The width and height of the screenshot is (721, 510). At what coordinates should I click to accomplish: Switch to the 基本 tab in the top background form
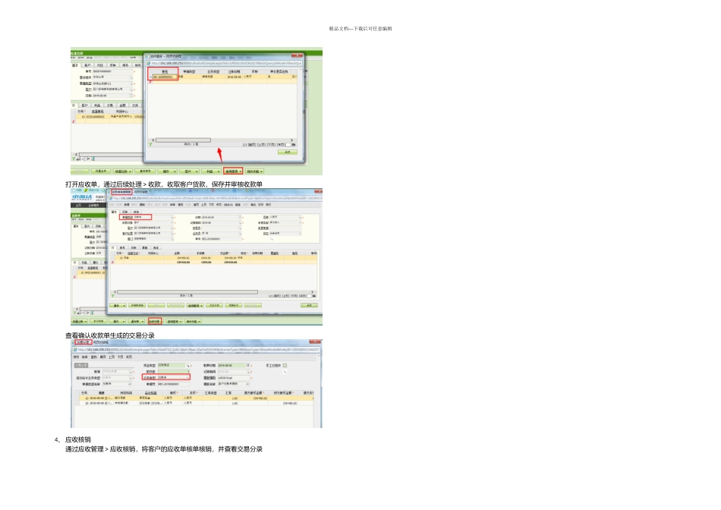75,65
